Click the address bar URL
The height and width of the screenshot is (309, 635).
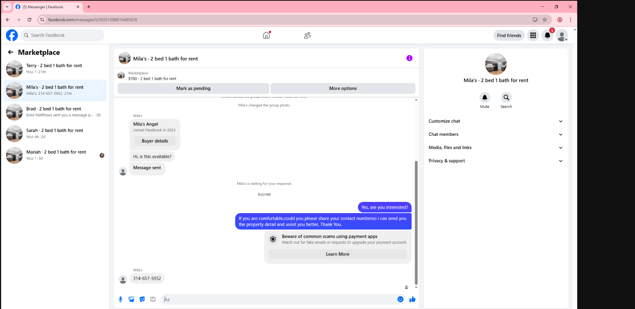click(x=92, y=20)
